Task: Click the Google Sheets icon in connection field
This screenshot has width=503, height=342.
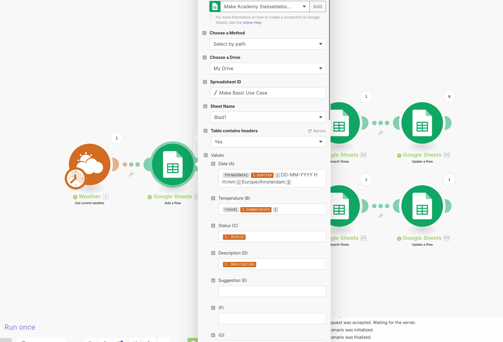Action: pyautogui.click(x=215, y=6)
